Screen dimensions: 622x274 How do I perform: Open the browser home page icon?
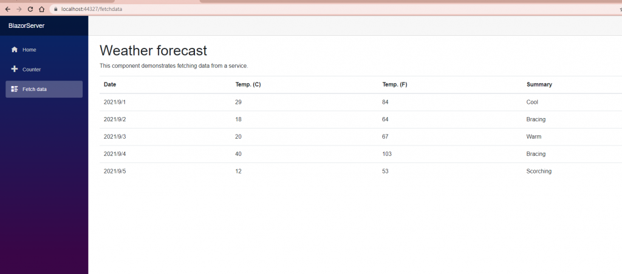coord(41,9)
